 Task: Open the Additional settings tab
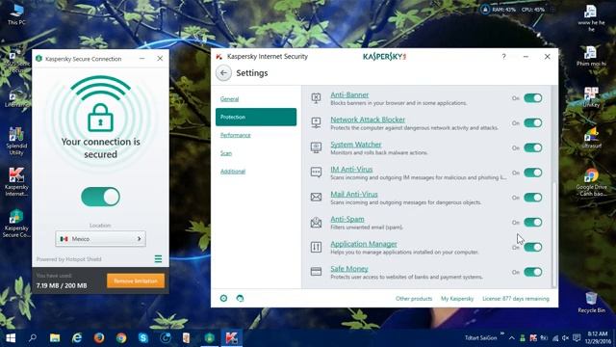coord(233,172)
